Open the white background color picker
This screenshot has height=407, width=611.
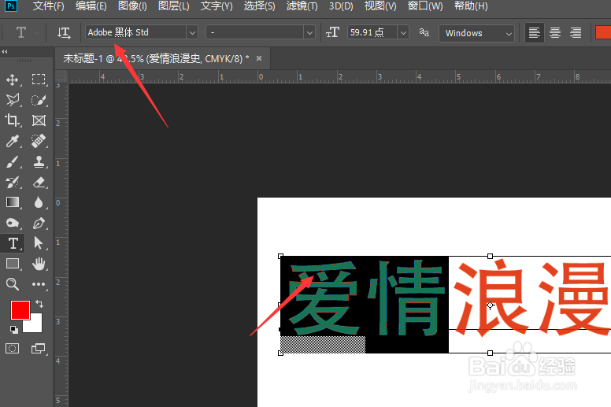(x=35, y=326)
